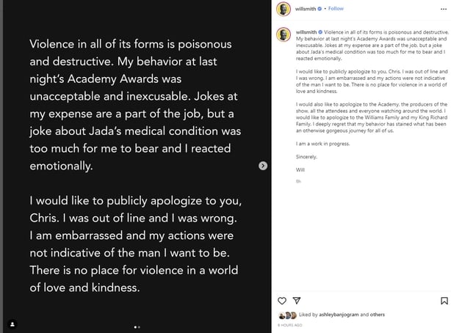The height and width of the screenshot is (333, 451).
Task: Open ashleybanjogram's profile from the likes
Action: (x=336, y=315)
